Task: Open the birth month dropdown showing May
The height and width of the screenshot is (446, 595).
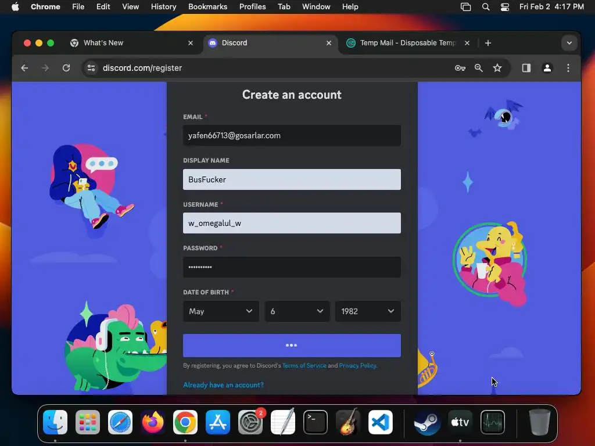Action: (221, 311)
